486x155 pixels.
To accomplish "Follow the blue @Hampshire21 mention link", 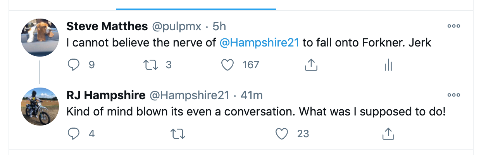I will (x=259, y=43).
